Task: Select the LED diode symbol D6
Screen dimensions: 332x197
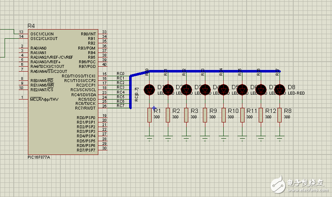Action: tap(242, 90)
